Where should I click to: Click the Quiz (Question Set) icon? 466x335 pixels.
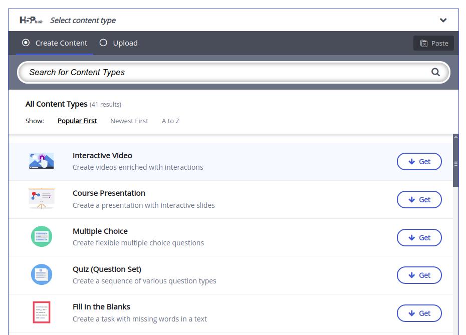pyautogui.click(x=42, y=274)
